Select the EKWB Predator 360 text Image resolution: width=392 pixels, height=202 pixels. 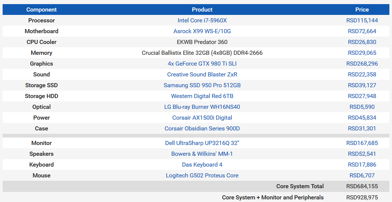202,42
